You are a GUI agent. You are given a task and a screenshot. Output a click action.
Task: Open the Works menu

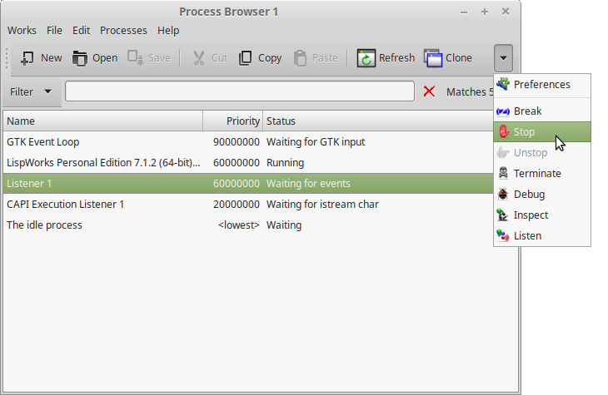tap(22, 31)
